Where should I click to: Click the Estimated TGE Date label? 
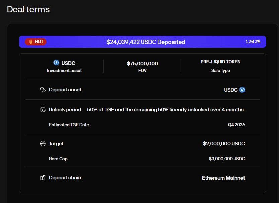click(x=69, y=125)
